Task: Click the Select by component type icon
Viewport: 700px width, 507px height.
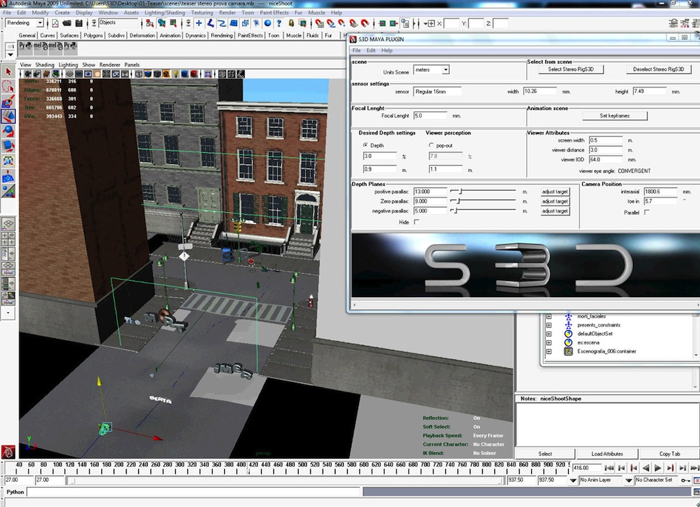Action: pyautogui.click(x=173, y=23)
